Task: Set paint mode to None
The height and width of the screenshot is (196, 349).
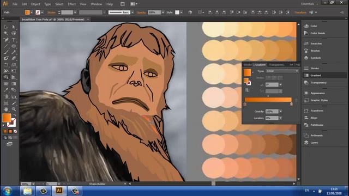Action: 15,131
